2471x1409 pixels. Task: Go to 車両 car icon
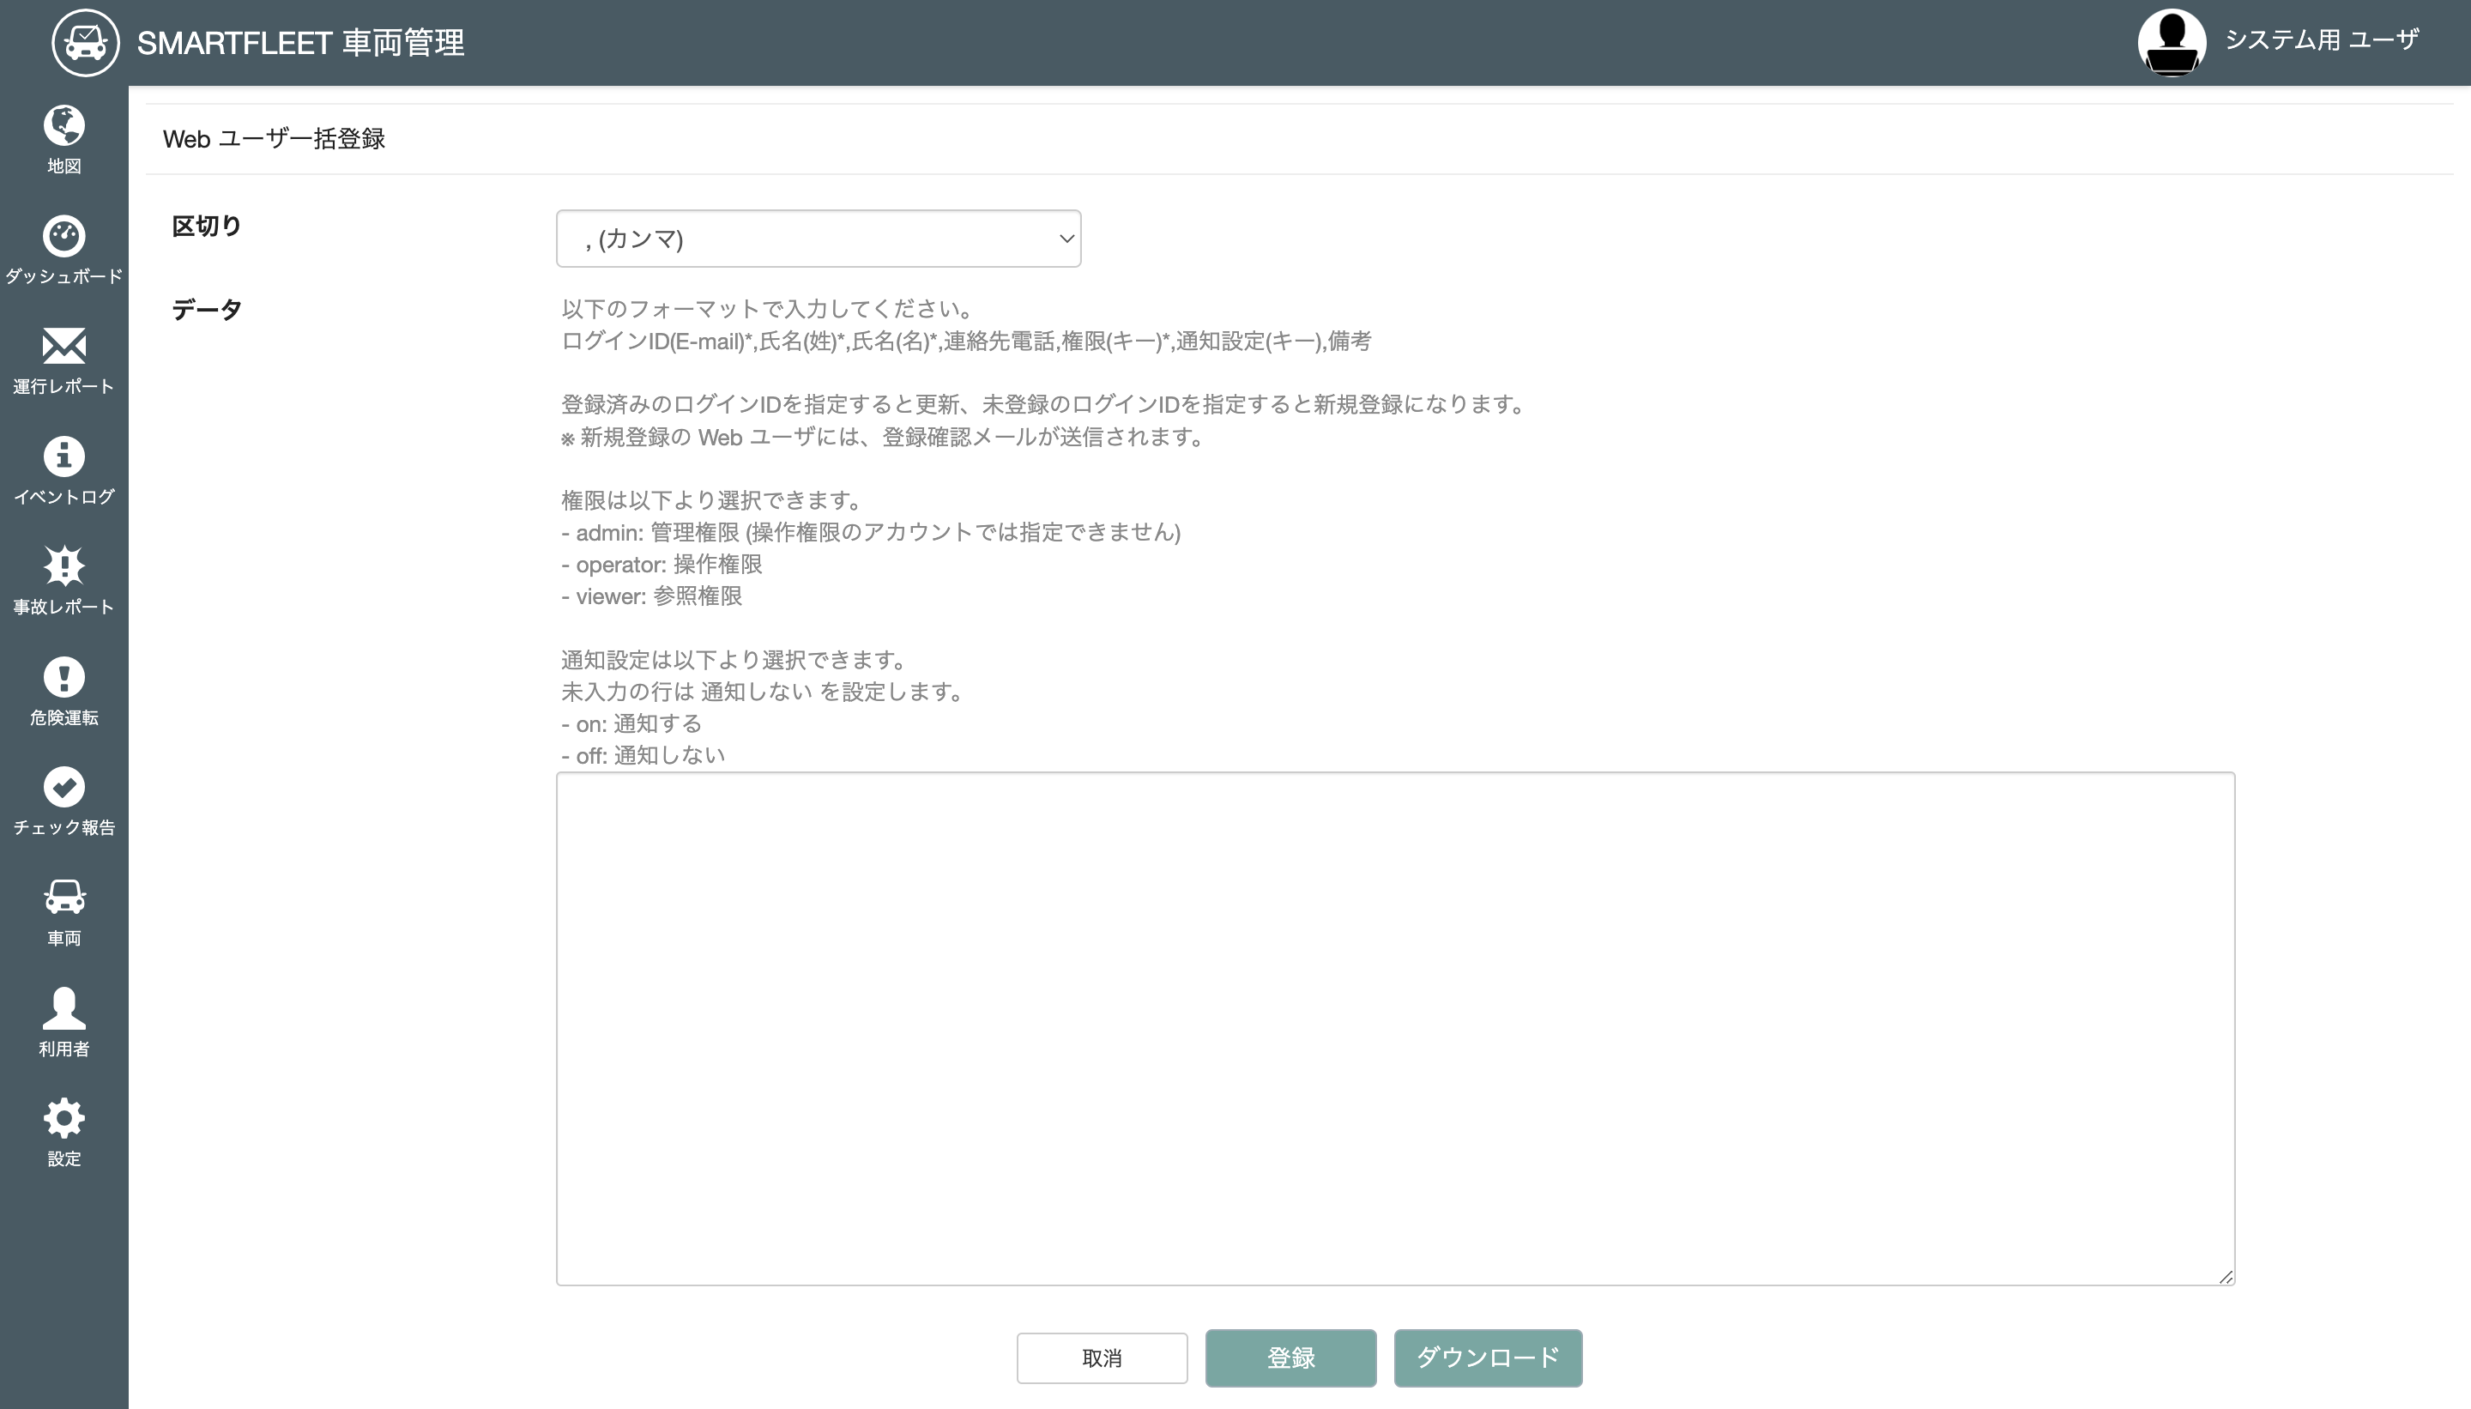tap(63, 897)
